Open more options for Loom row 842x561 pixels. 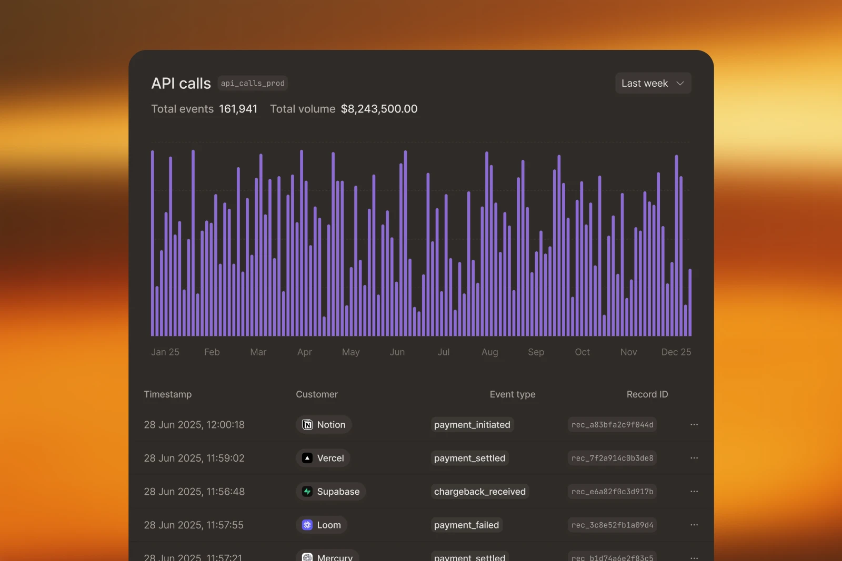(694, 525)
